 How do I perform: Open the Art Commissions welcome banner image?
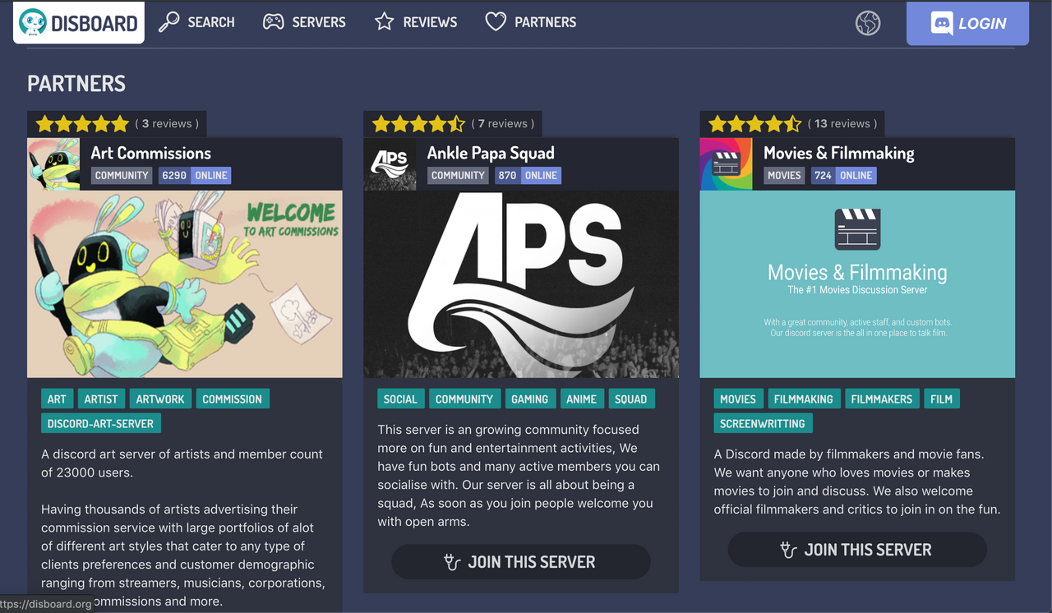[x=185, y=284]
